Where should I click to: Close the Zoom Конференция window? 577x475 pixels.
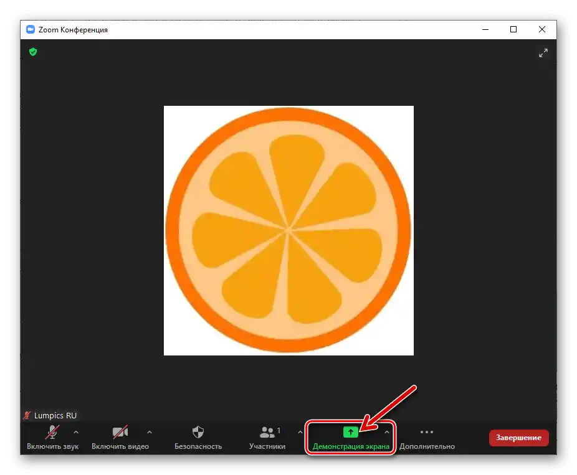(x=541, y=29)
